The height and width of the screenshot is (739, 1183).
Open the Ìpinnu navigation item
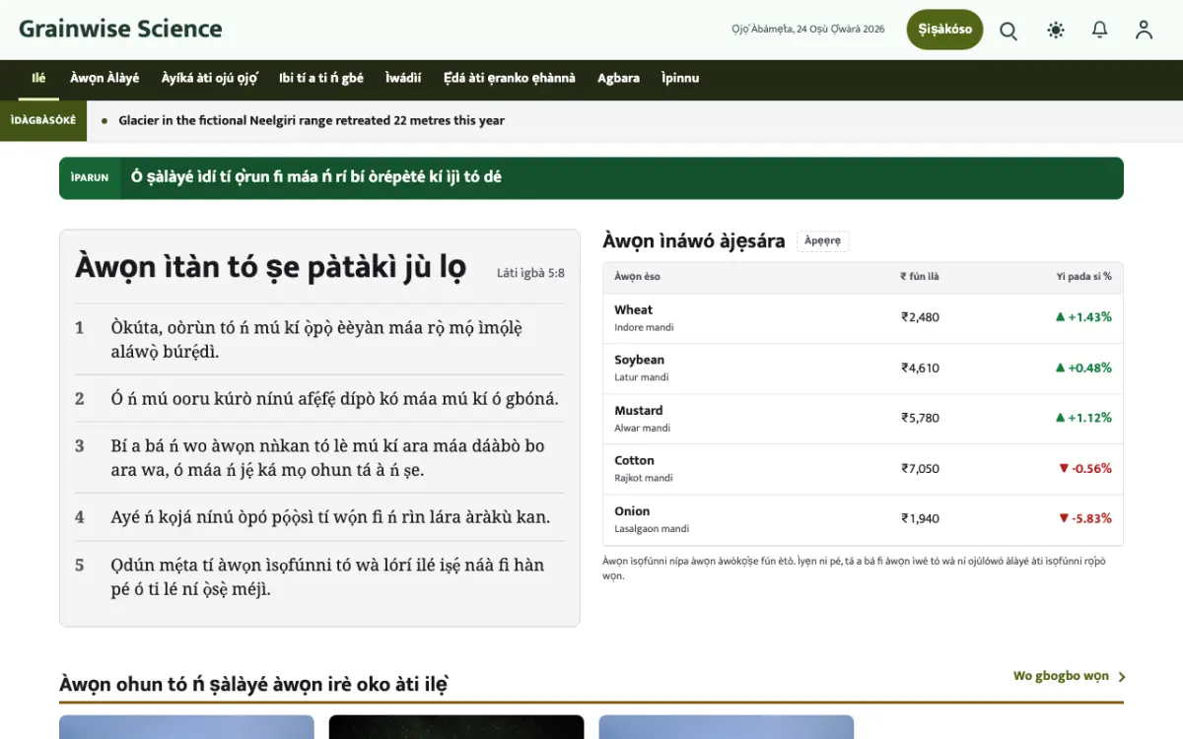(680, 79)
